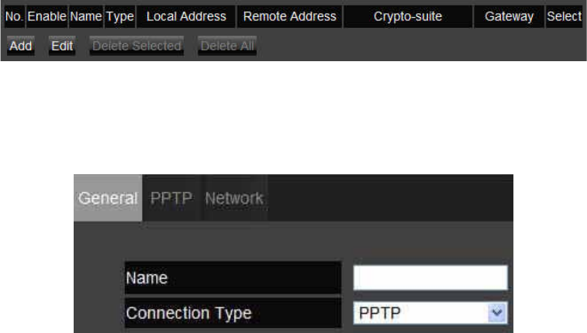Click the Gateway column header

click(509, 16)
